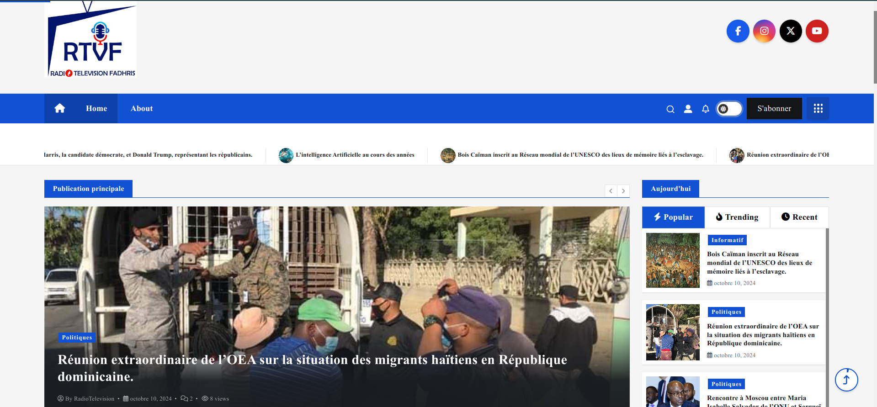Open the grid apps menu button
Viewport: 877px width, 407px height.
click(818, 109)
